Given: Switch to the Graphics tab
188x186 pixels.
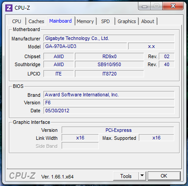Looking at the screenshot, I should [127, 21].
